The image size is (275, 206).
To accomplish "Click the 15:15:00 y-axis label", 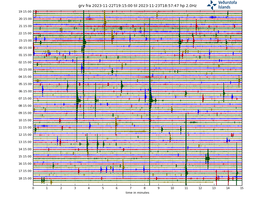I will [x=25, y=157].
